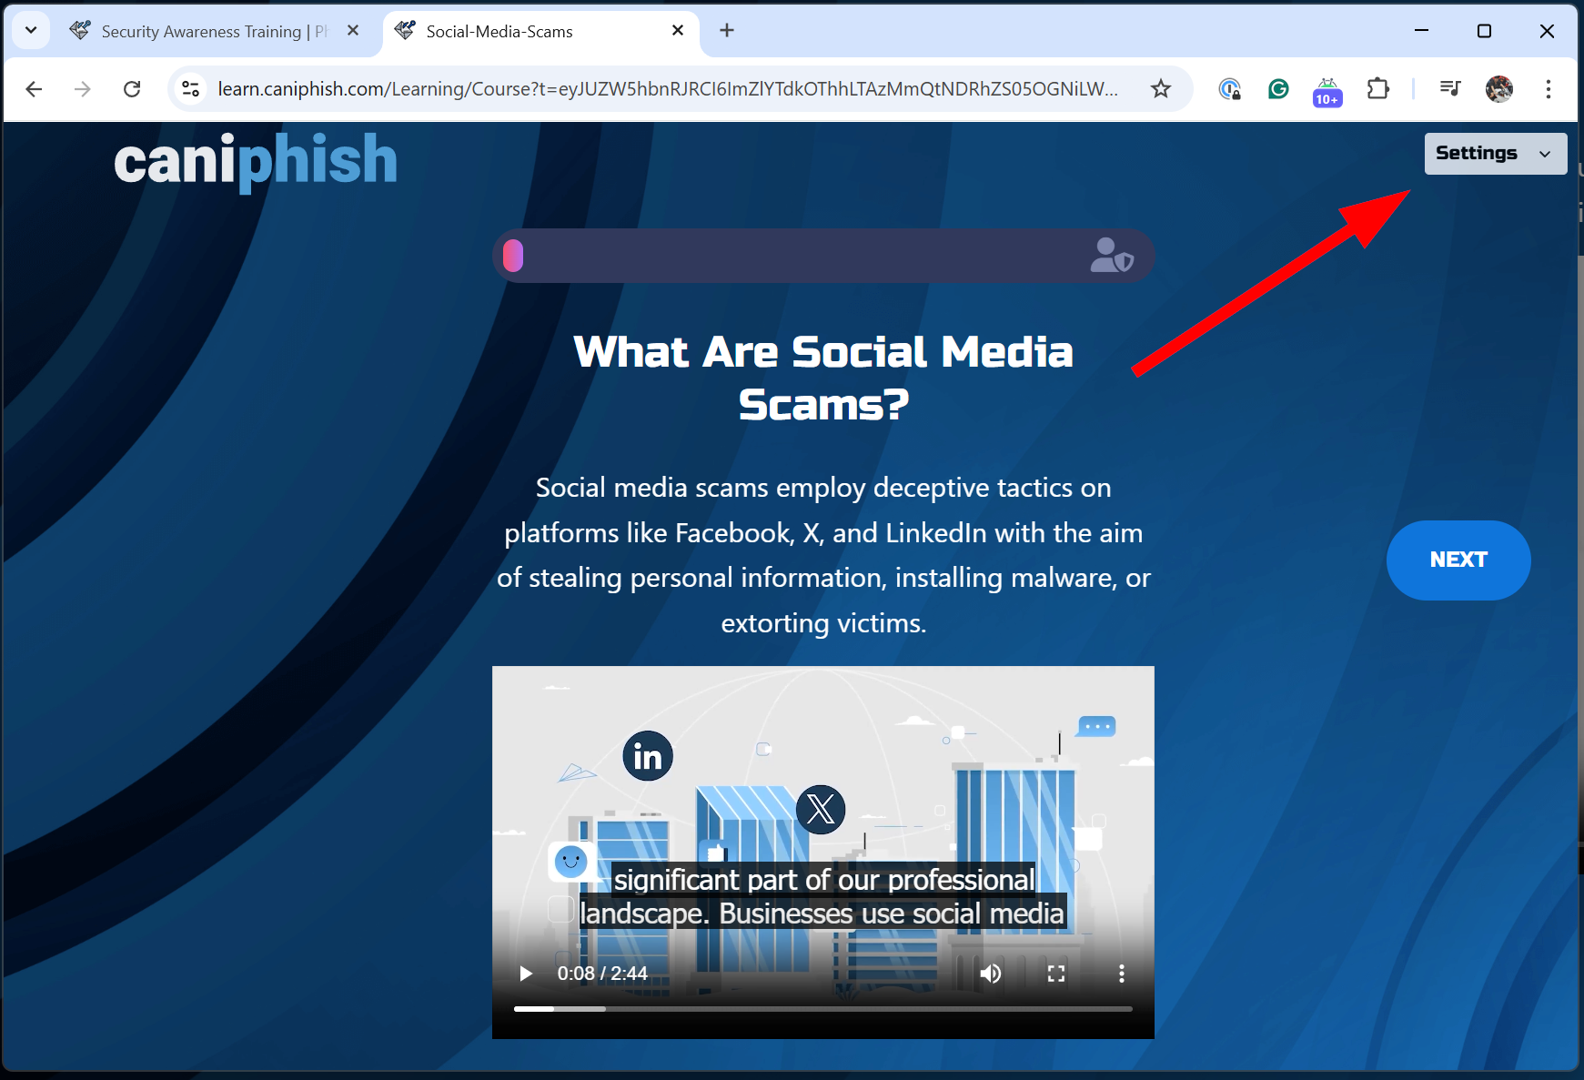The width and height of the screenshot is (1584, 1080).
Task: Click the caniphish logo
Action: click(256, 160)
